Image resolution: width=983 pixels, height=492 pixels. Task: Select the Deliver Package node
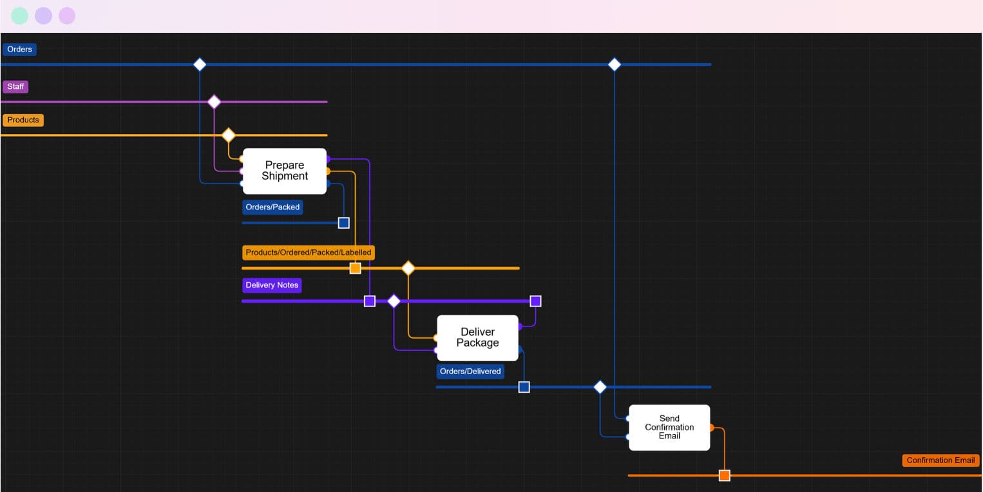(x=477, y=337)
